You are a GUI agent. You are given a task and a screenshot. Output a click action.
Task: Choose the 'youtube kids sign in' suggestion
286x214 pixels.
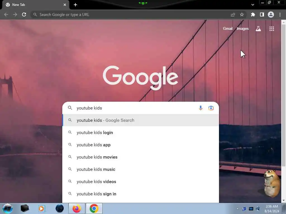click(x=140, y=194)
